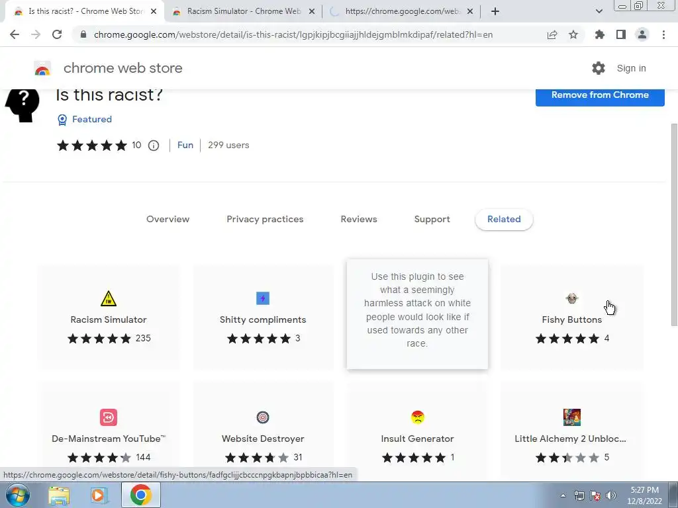Open the Little Alchemy 2 Unbloc... title
This screenshot has width=678, height=508.
(570, 439)
